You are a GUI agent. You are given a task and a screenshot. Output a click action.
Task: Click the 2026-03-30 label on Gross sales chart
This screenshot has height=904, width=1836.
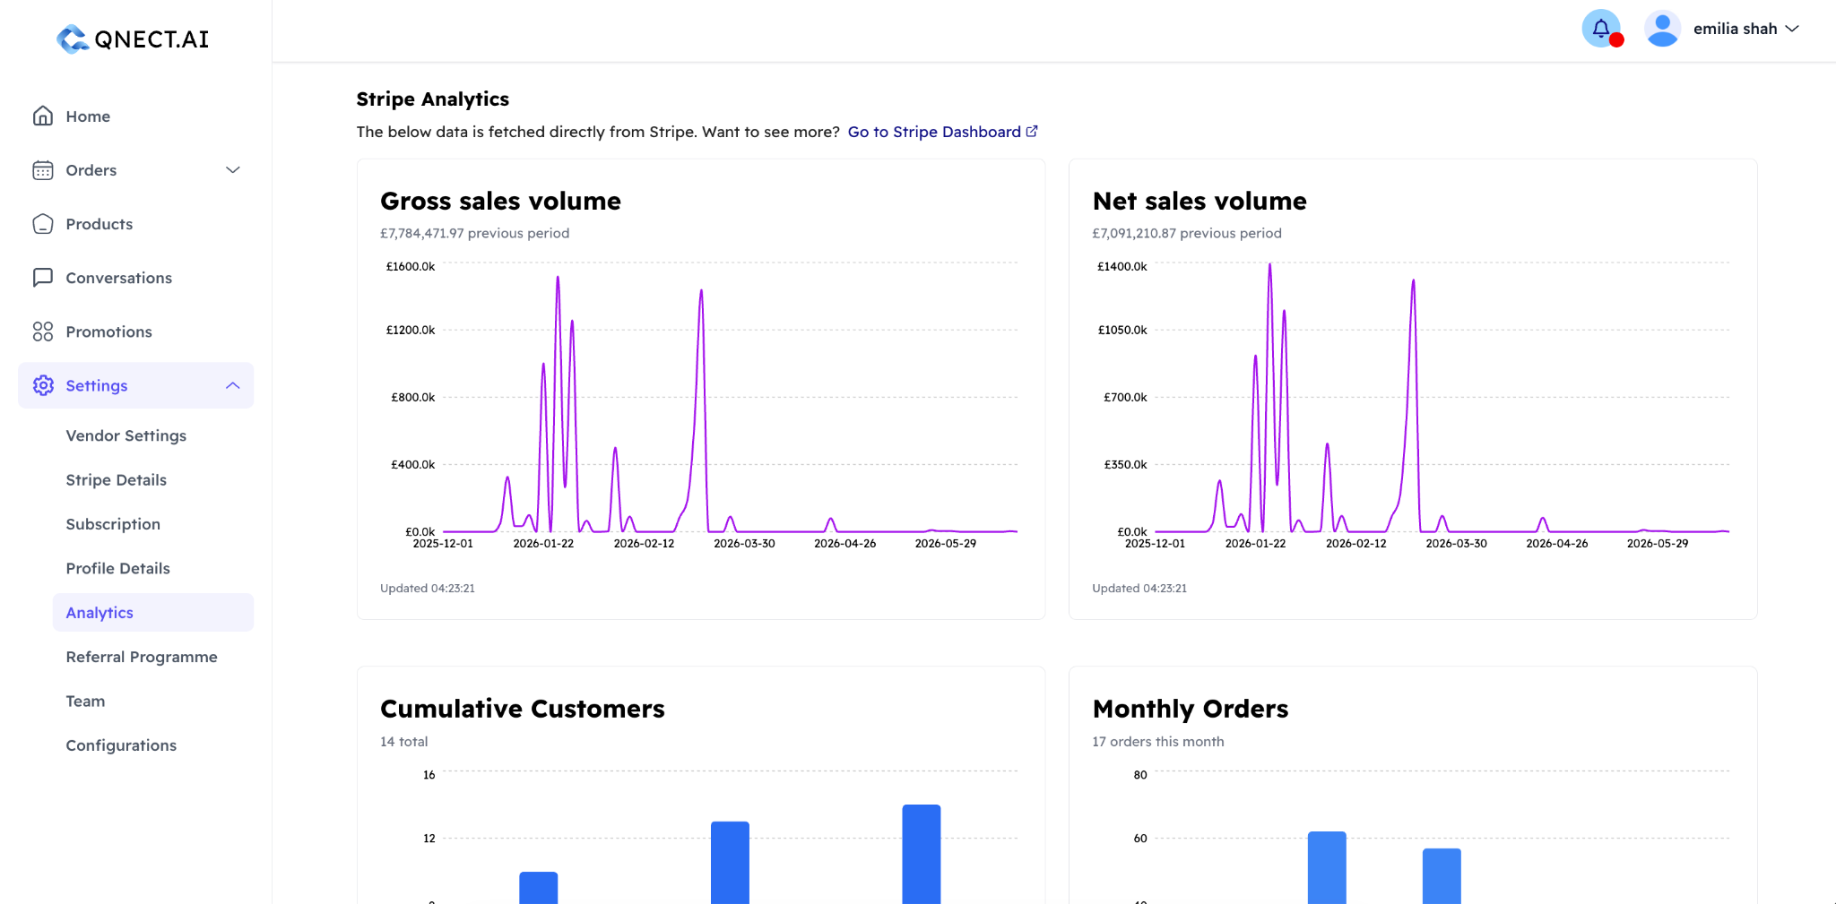[x=744, y=544]
